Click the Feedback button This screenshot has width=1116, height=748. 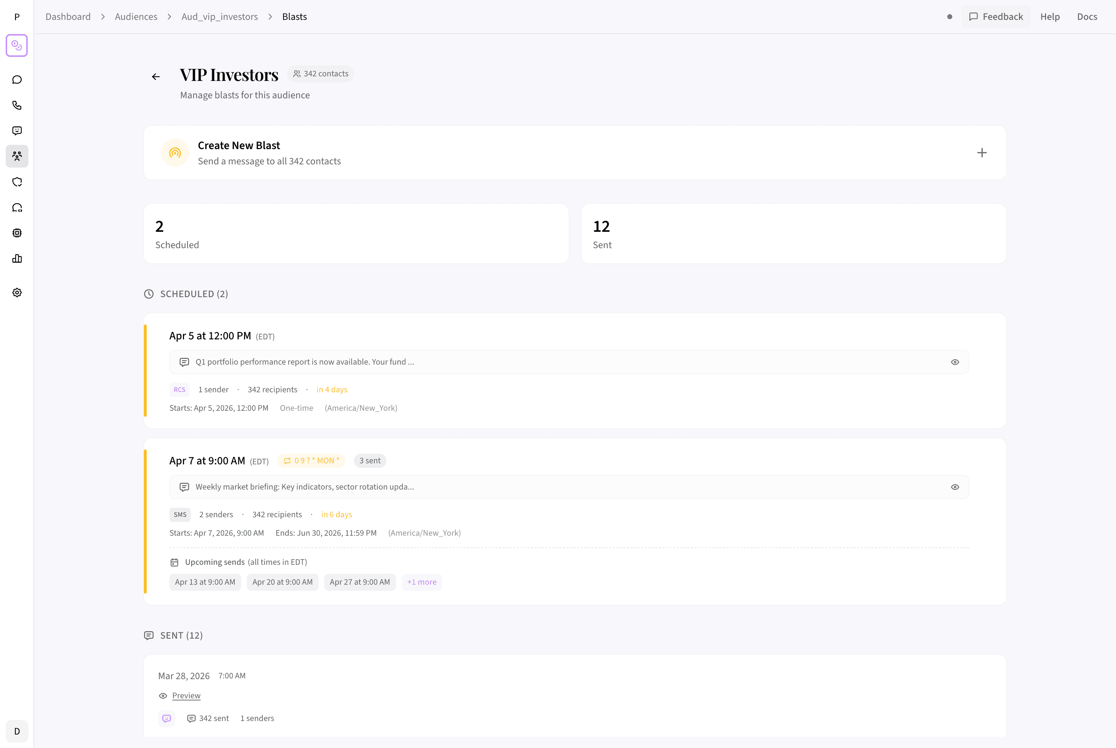[x=996, y=17]
